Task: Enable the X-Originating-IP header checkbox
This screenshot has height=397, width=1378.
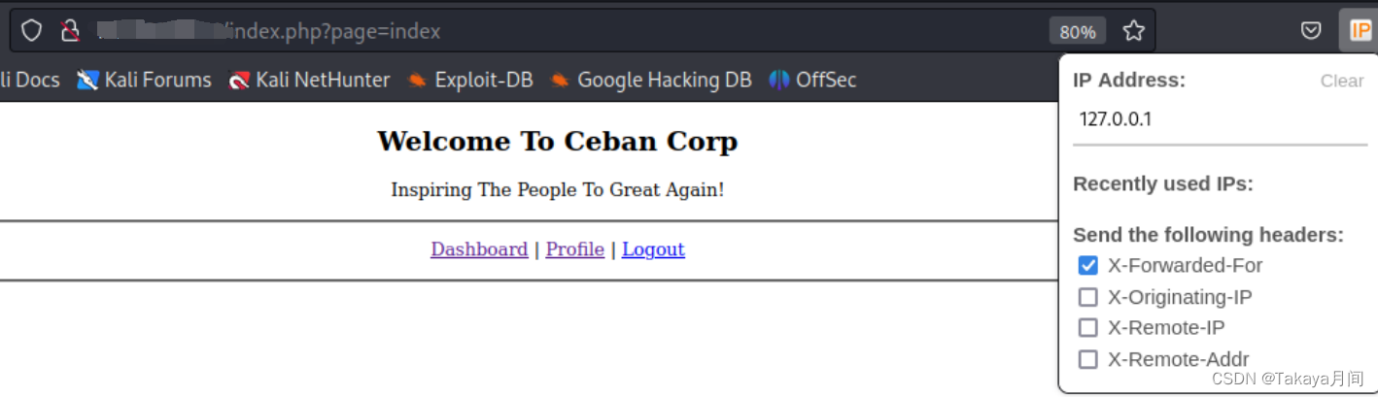Action: tap(1088, 297)
